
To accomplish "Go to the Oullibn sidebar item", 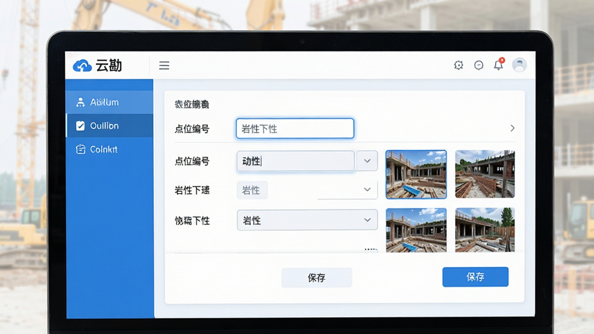I will [x=110, y=126].
